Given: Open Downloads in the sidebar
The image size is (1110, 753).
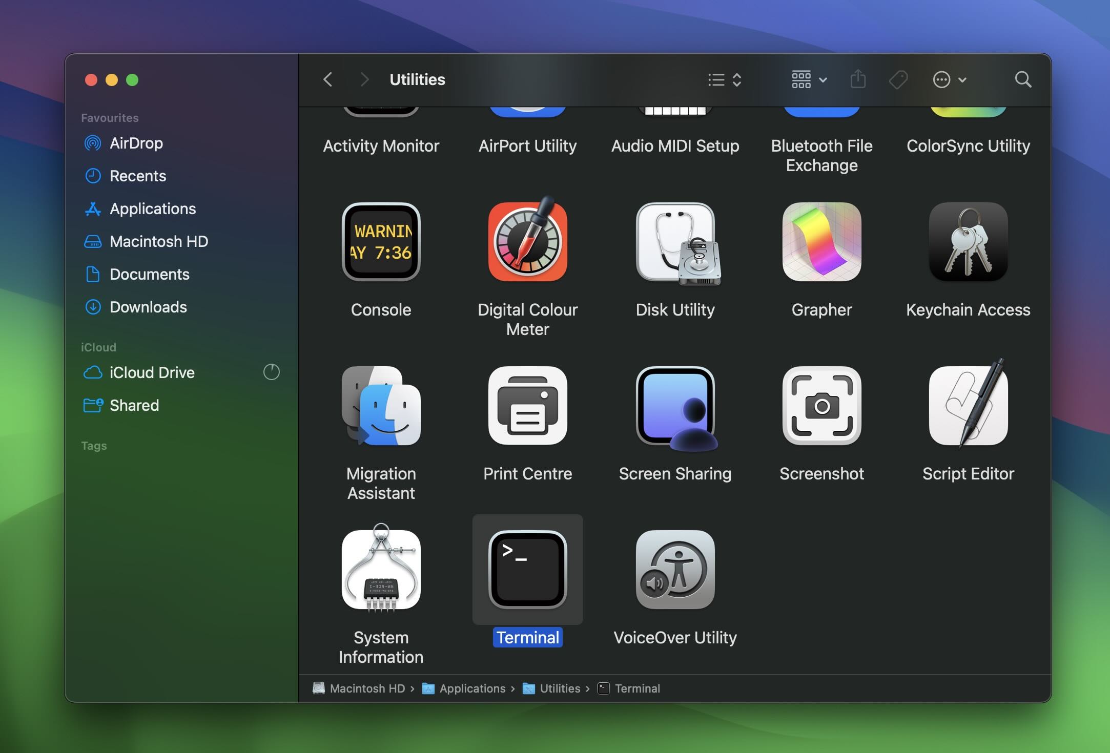Looking at the screenshot, I should pyautogui.click(x=182, y=307).
